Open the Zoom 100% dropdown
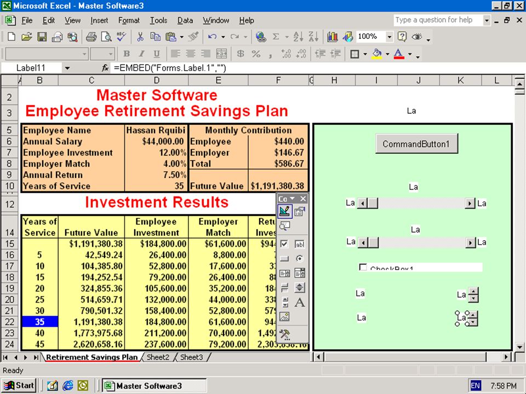526x394 pixels. (x=389, y=37)
